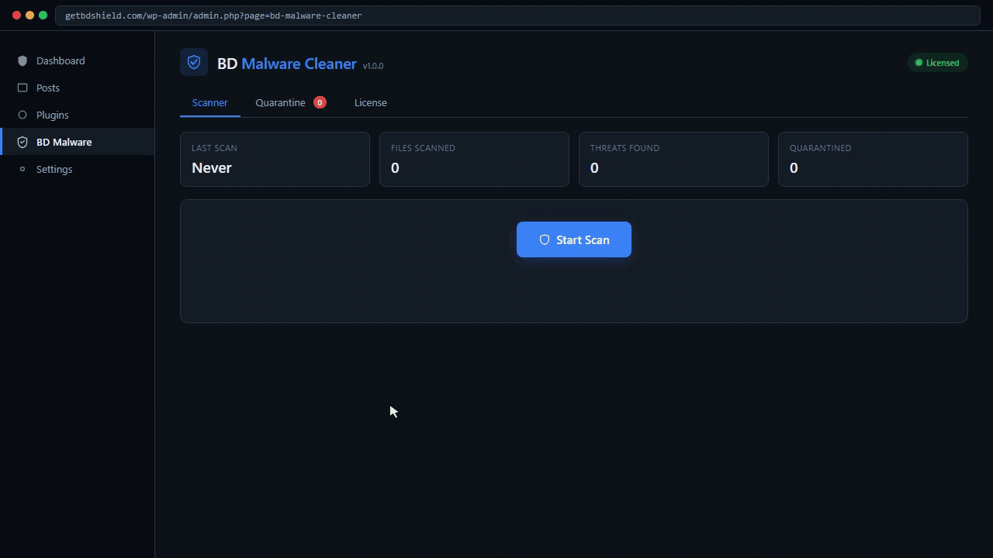Click the v1.0.0 version label
993x558 pixels.
click(x=373, y=66)
